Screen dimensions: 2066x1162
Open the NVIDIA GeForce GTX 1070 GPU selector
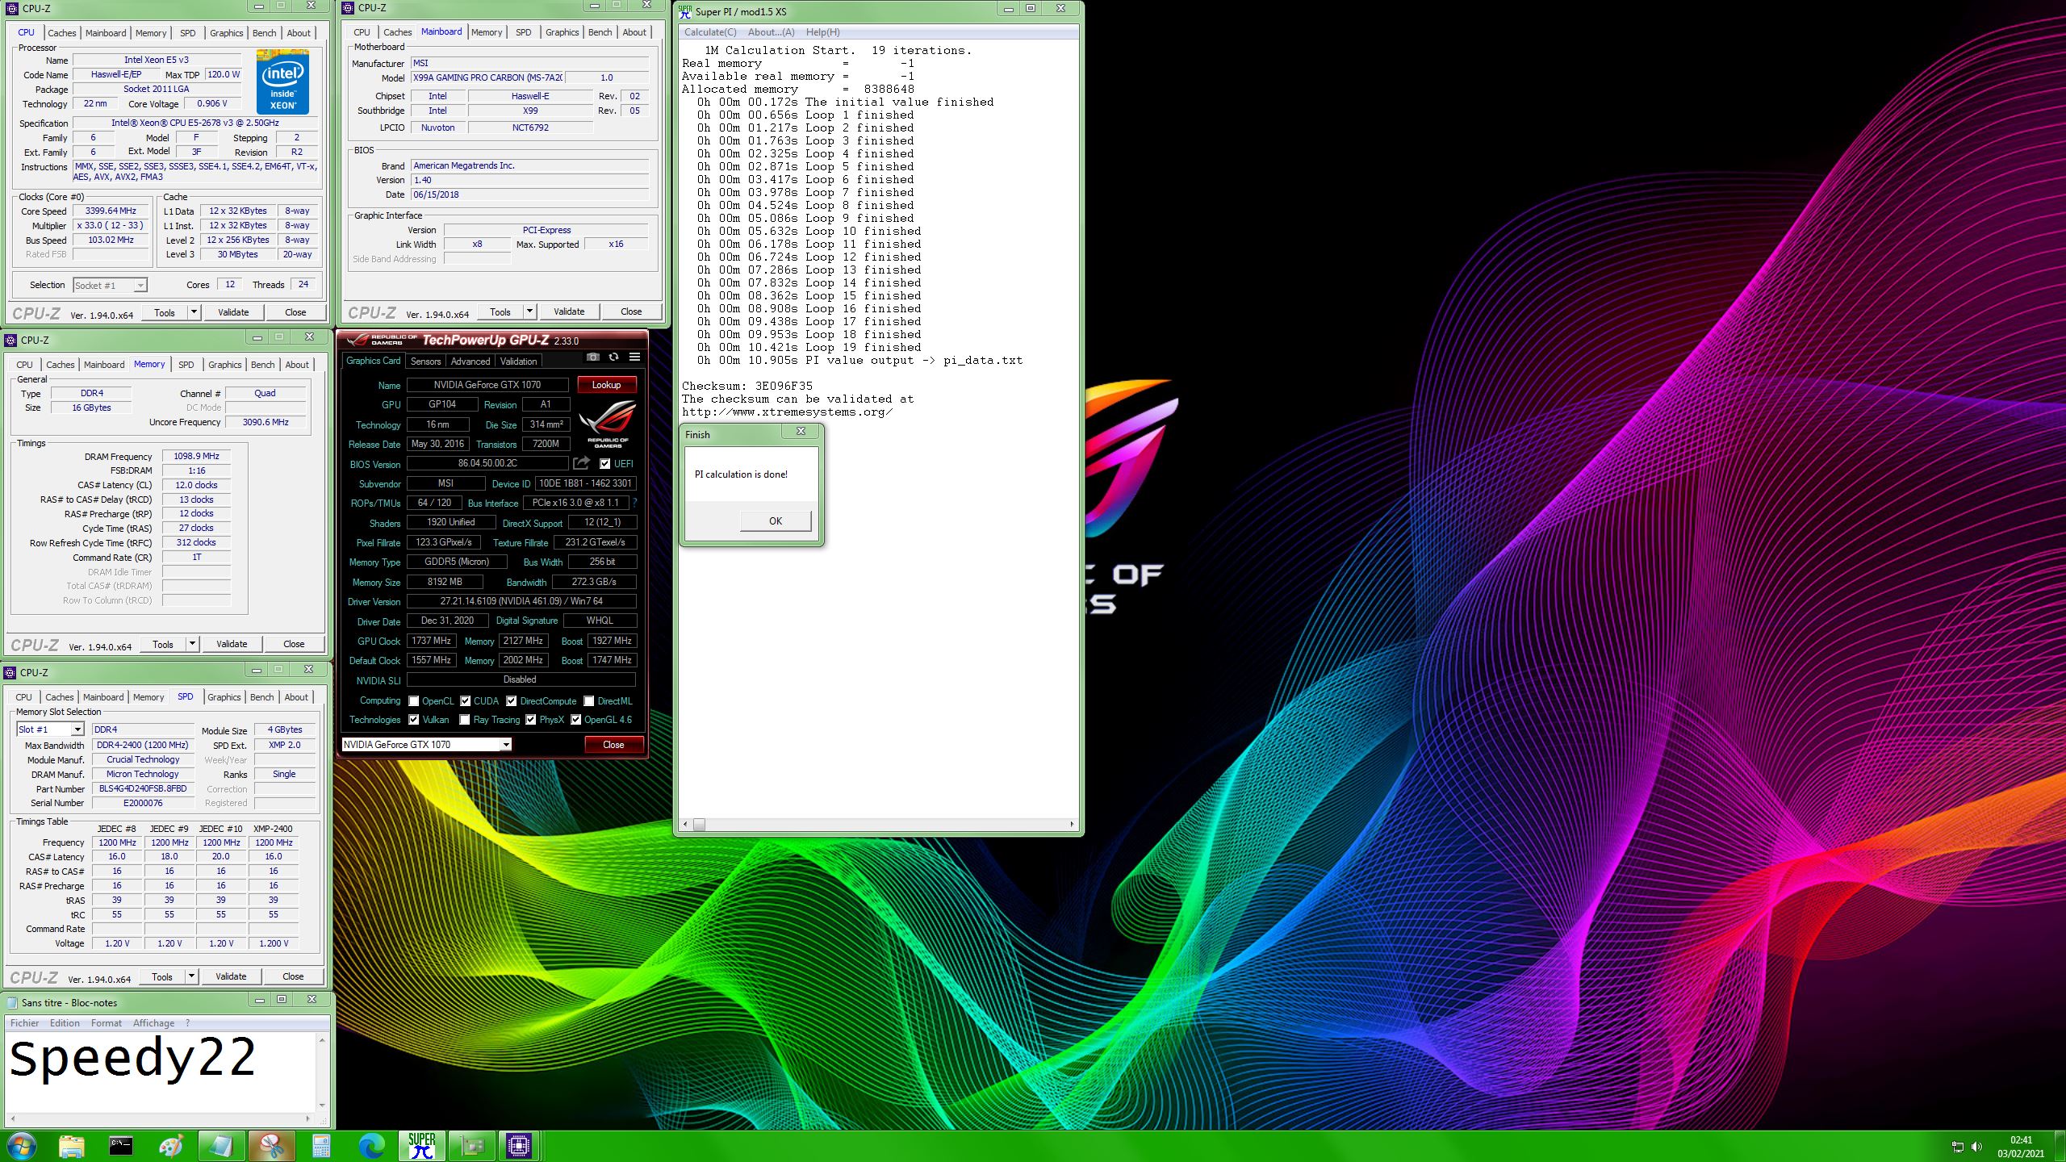[x=426, y=744]
